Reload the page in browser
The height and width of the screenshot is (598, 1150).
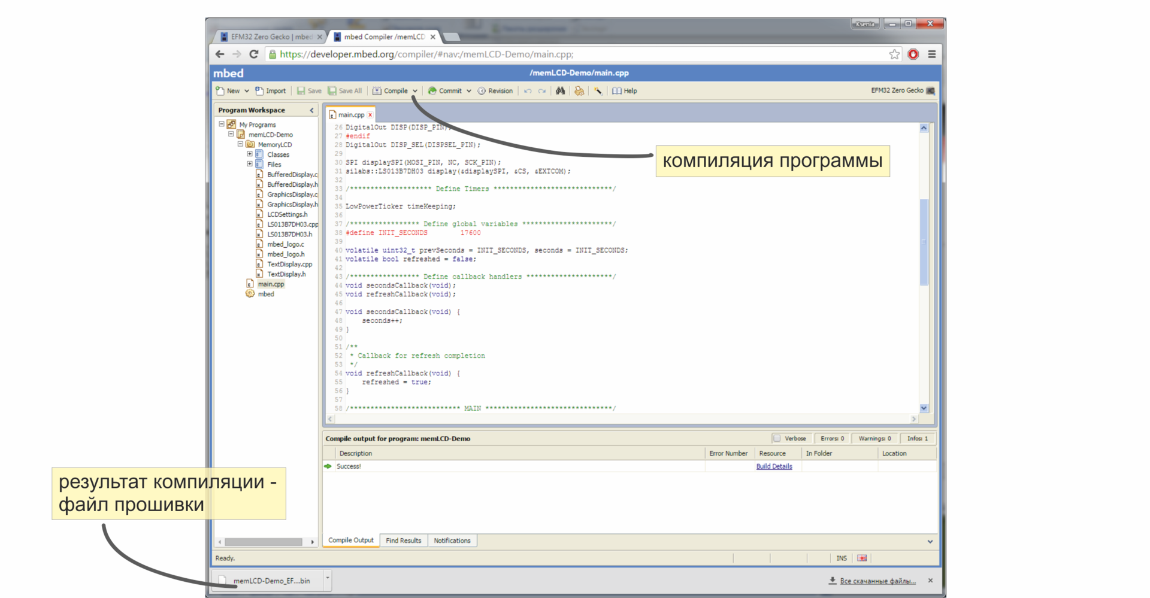pyautogui.click(x=254, y=54)
